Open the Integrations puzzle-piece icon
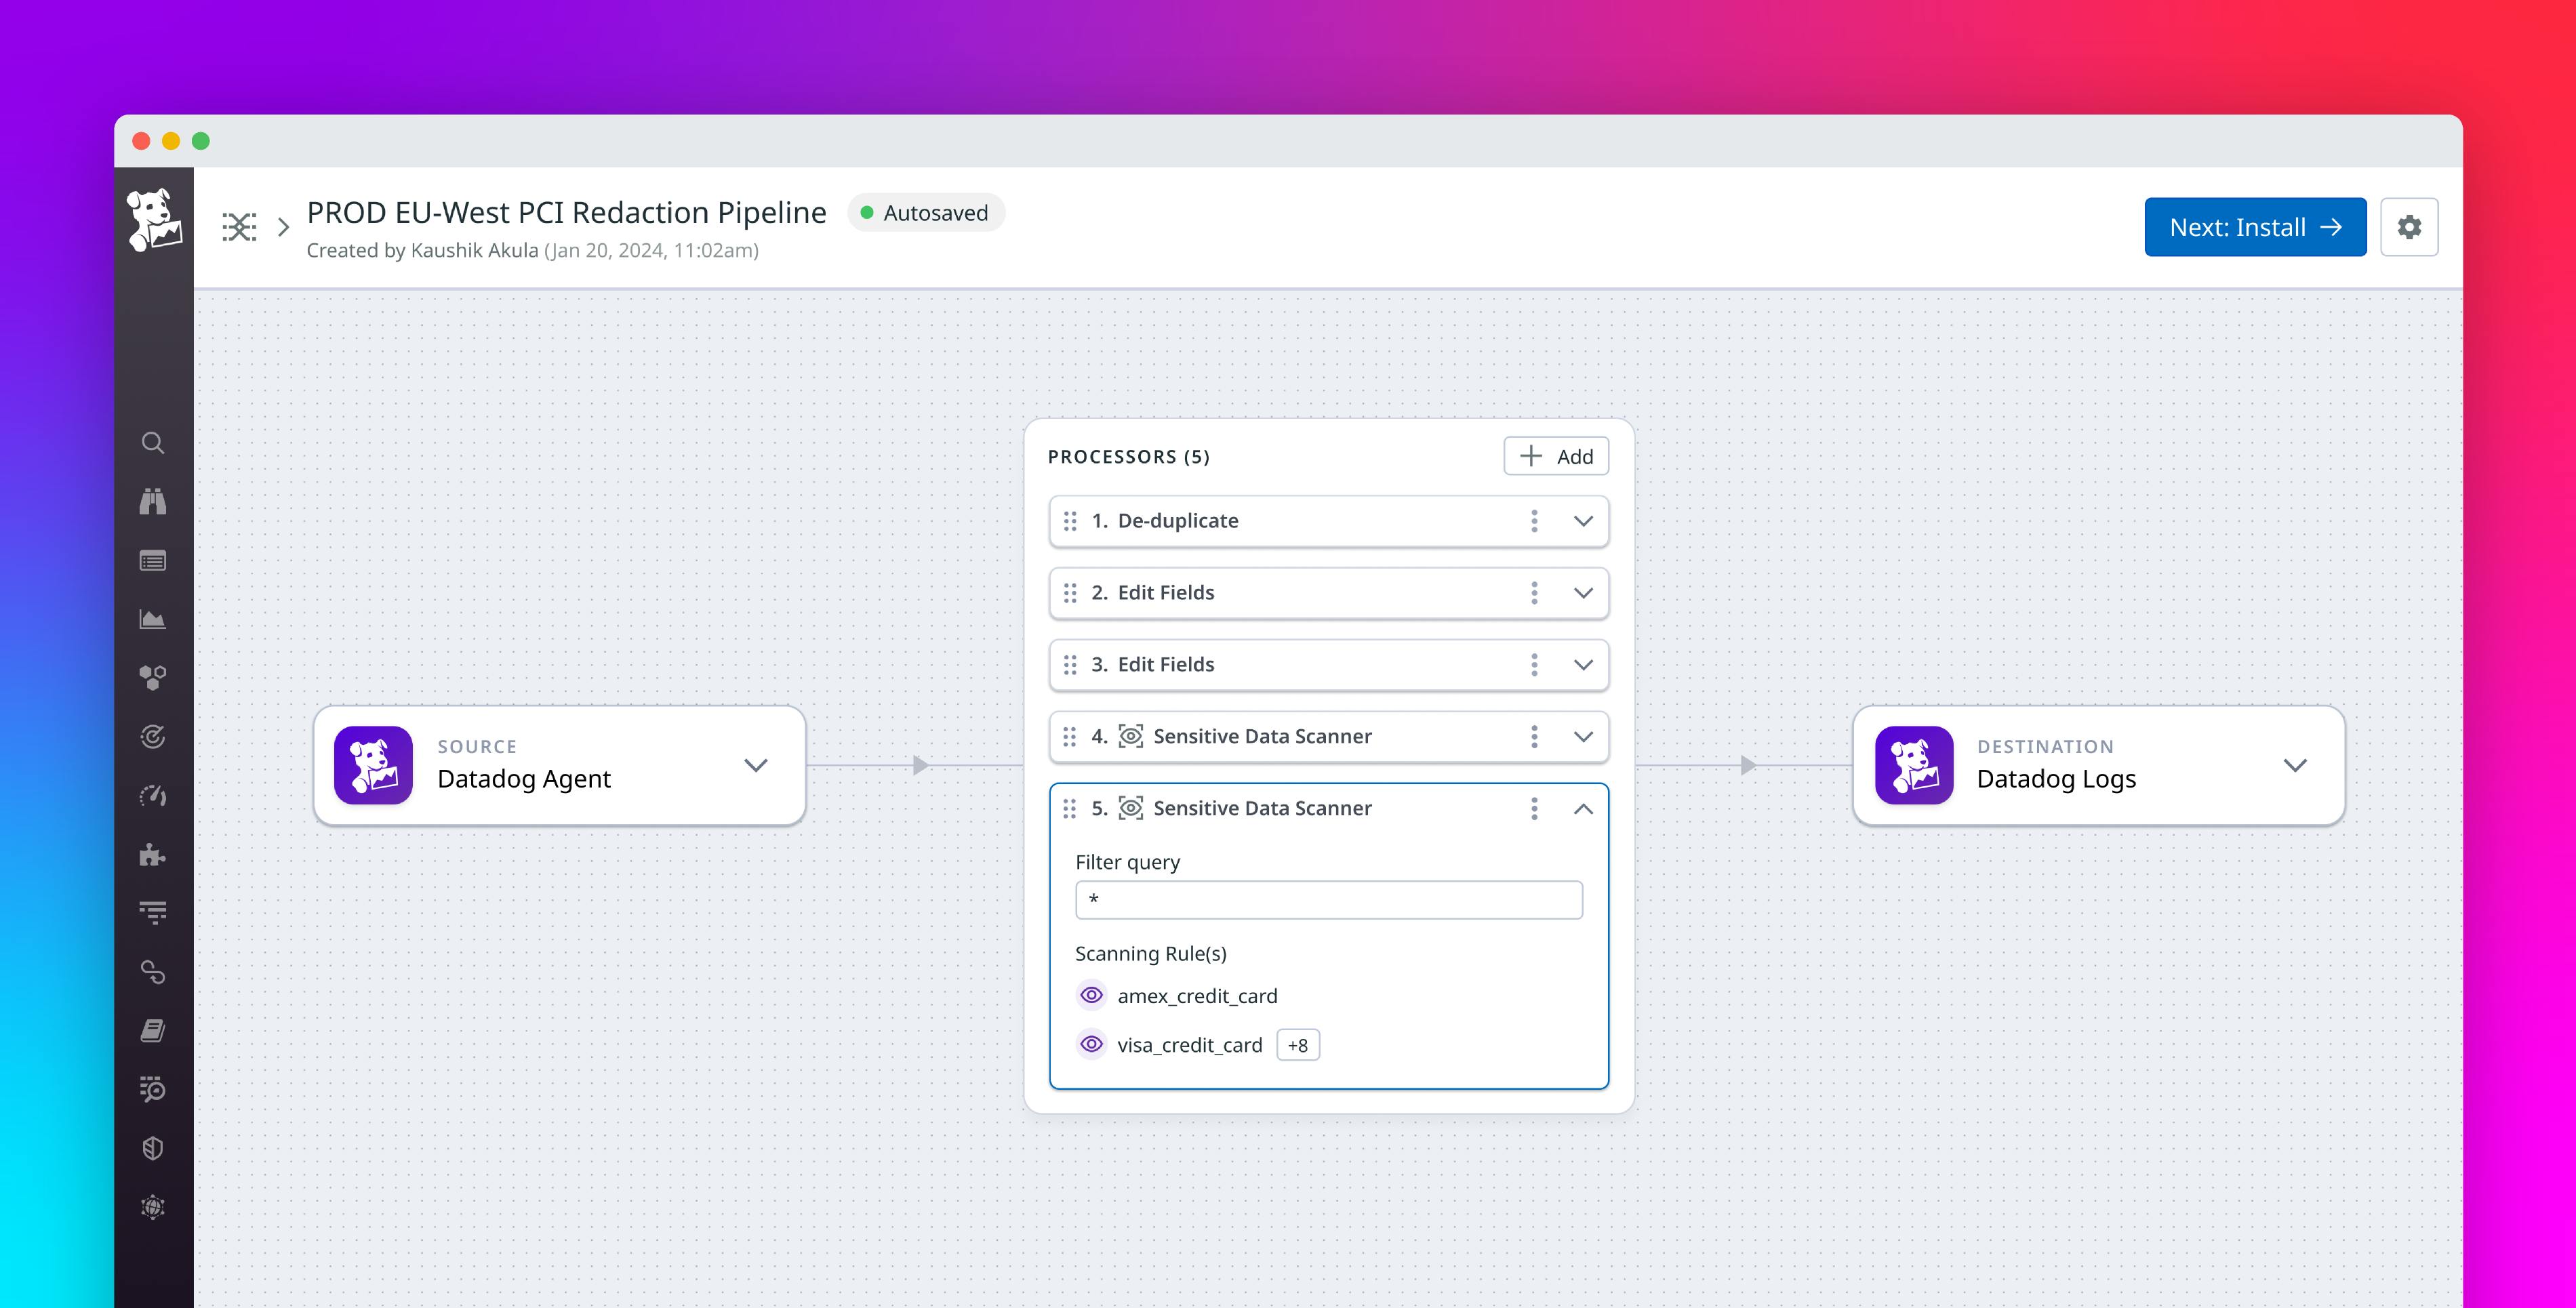Image resolution: width=2576 pixels, height=1308 pixels. tap(153, 855)
